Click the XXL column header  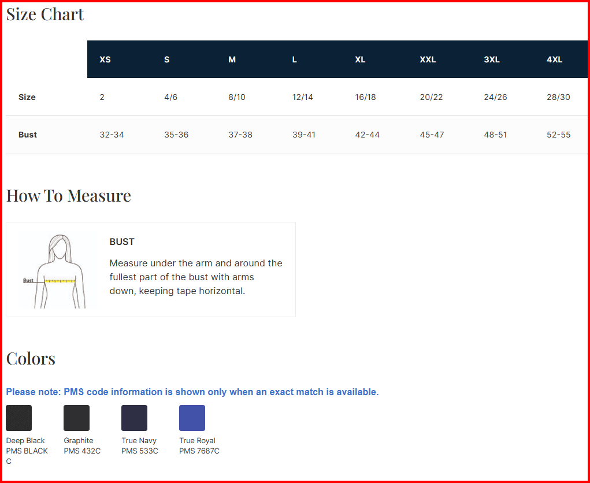point(428,60)
